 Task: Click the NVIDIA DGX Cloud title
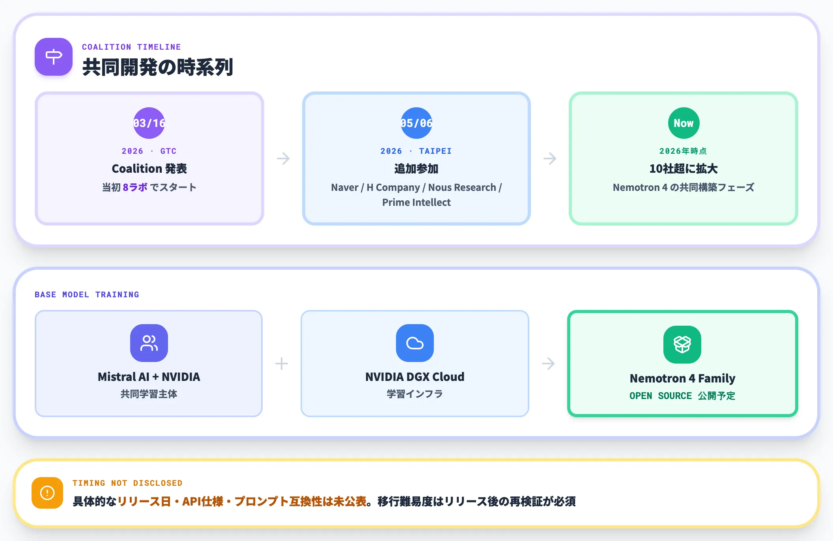[415, 377]
